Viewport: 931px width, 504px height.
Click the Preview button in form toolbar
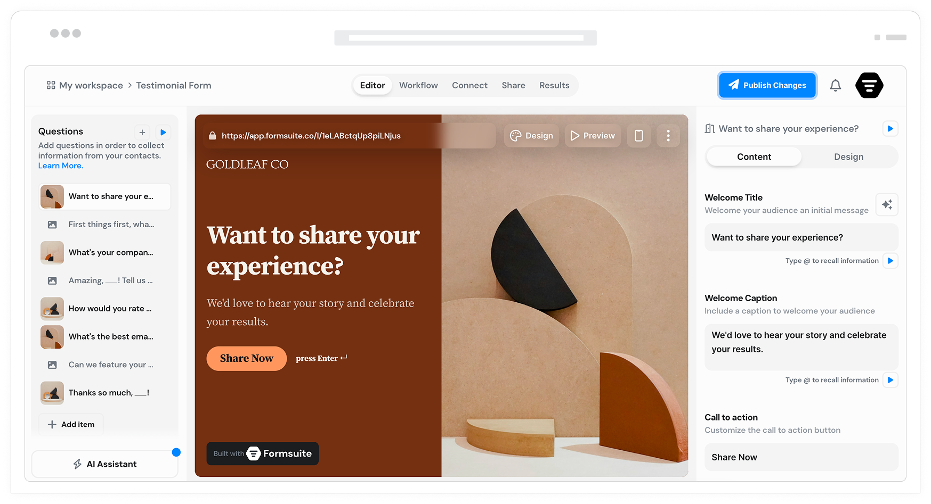click(x=593, y=136)
